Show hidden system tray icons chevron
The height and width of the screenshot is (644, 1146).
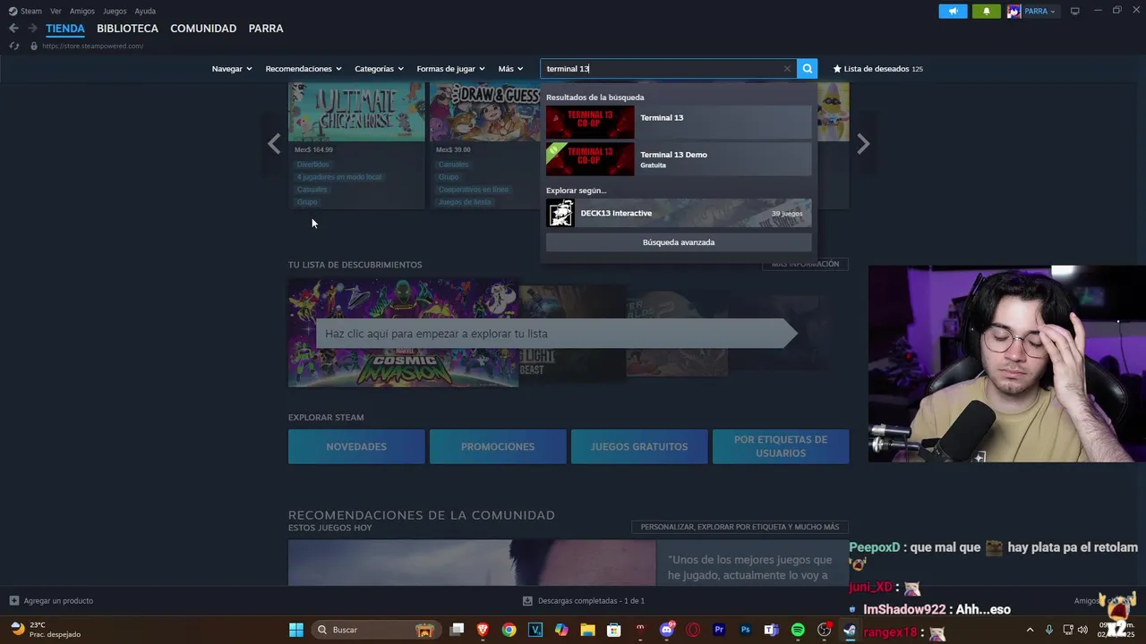point(1030,630)
